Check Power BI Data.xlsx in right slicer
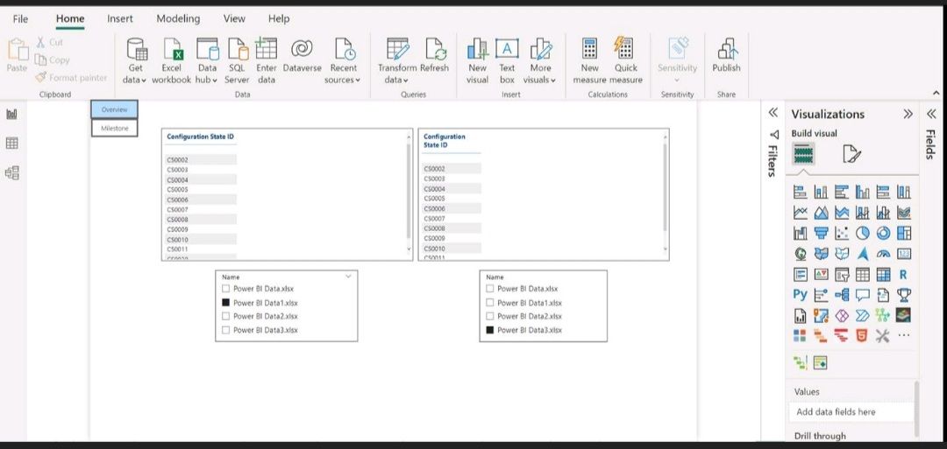Screen dimensions: 947x449 pos(490,289)
